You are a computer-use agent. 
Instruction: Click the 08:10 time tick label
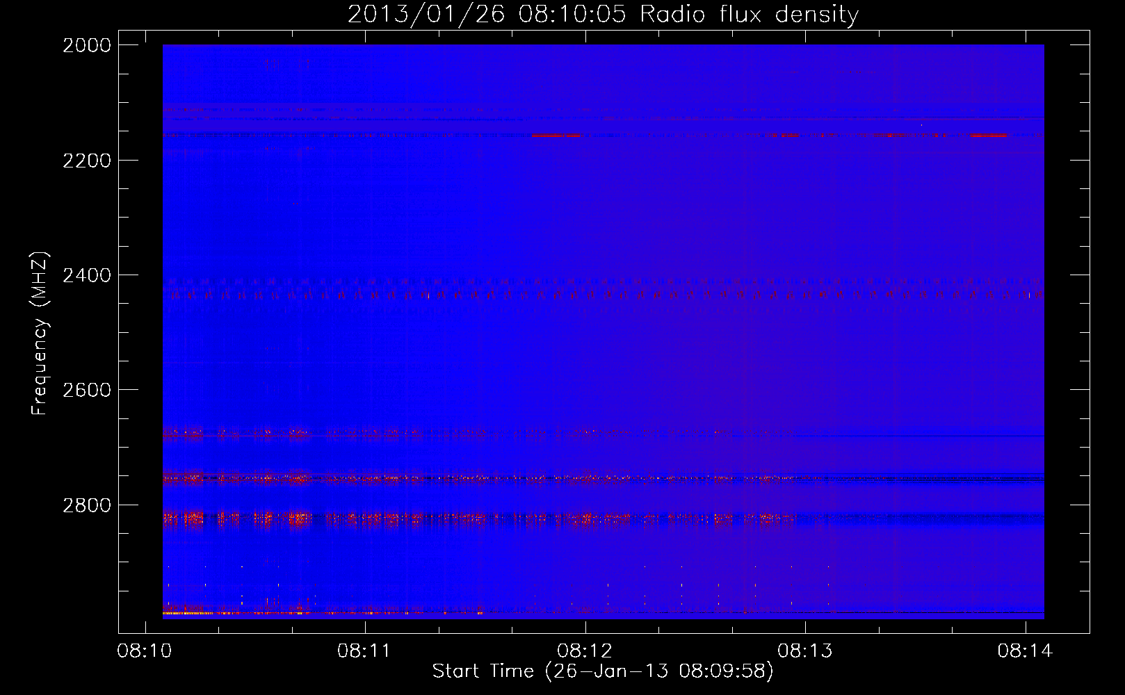145,651
